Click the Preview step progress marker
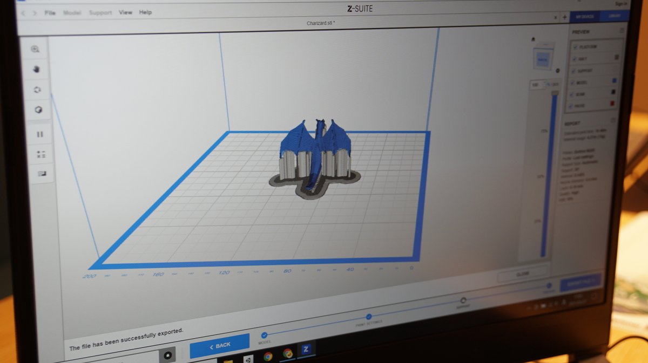Image resolution: width=648 pixels, height=363 pixels. click(x=549, y=285)
